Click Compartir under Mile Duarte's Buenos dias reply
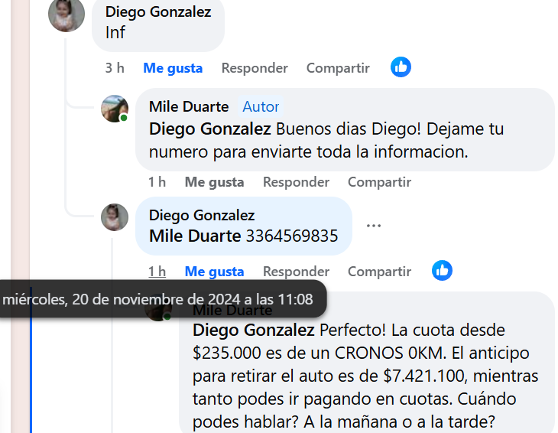 (x=379, y=182)
